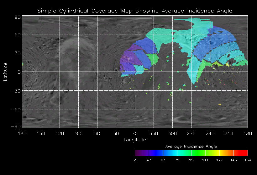Select the blue 47–63 colorbar segment
The image size is (257, 175).
156,153
